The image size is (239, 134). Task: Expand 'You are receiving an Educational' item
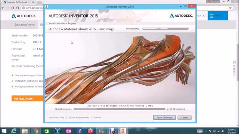[x=12, y=75]
